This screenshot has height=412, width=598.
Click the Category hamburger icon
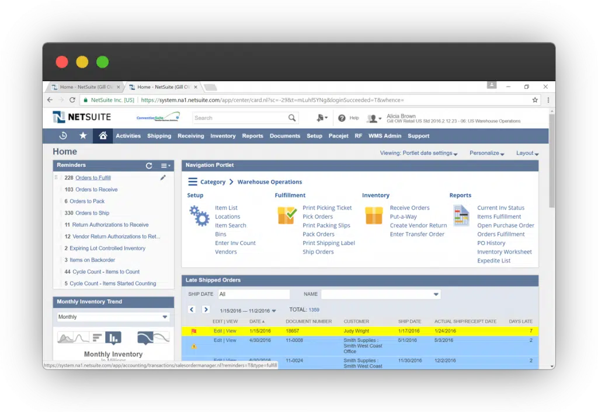pyautogui.click(x=193, y=182)
